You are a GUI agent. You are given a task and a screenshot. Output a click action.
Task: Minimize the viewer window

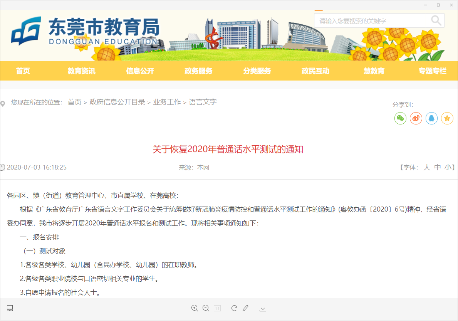point(425,5)
